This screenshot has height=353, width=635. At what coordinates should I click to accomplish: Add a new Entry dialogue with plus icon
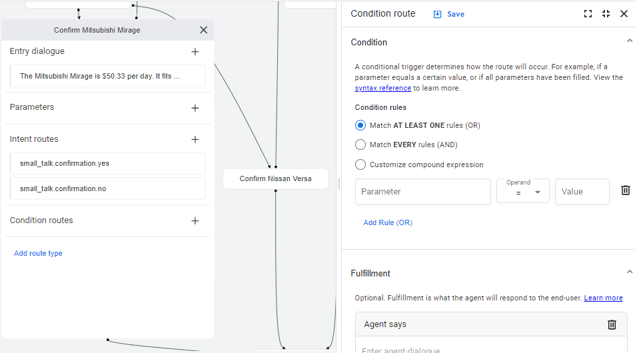click(195, 52)
